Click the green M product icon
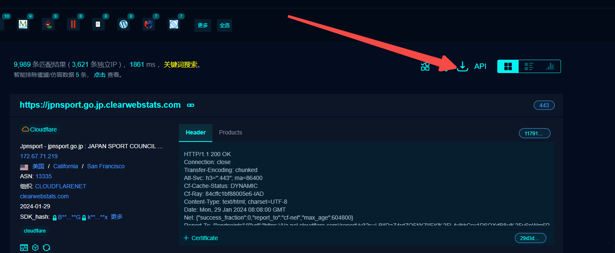This screenshot has width=615, height=253. [x=23, y=25]
